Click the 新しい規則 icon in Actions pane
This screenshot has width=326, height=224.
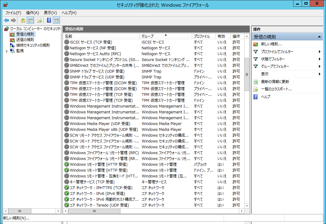click(256, 44)
